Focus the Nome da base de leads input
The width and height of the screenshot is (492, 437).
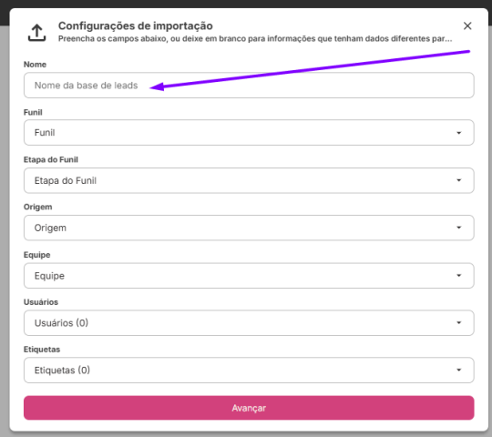[x=249, y=86]
